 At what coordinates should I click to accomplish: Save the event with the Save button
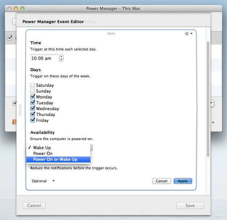[190, 205]
